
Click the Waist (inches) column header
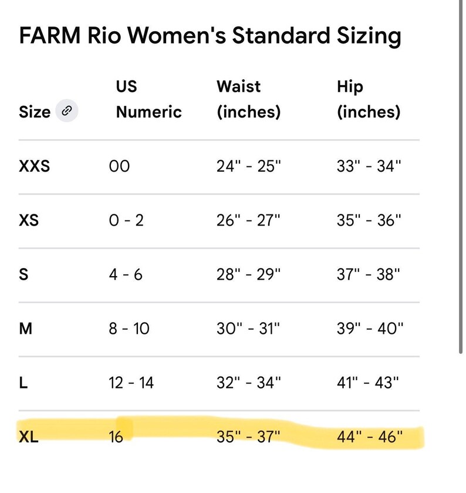point(248,99)
